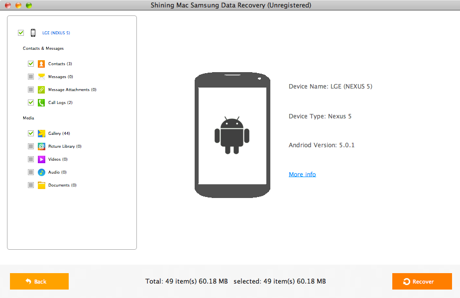Minimize the window with the yellow button
The width and height of the screenshot is (460, 298).
click(x=18, y=5)
